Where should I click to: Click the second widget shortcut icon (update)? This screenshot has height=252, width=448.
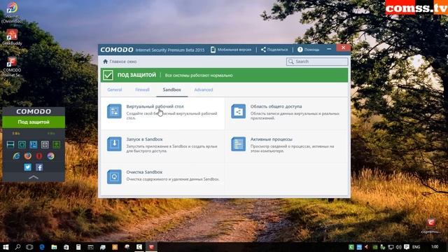(x=22, y=145)
